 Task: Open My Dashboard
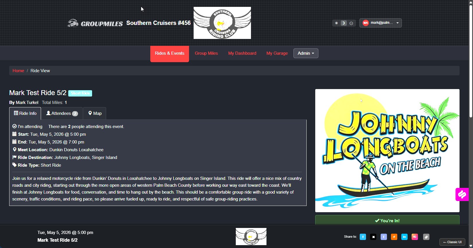click(x=242, y=53)
